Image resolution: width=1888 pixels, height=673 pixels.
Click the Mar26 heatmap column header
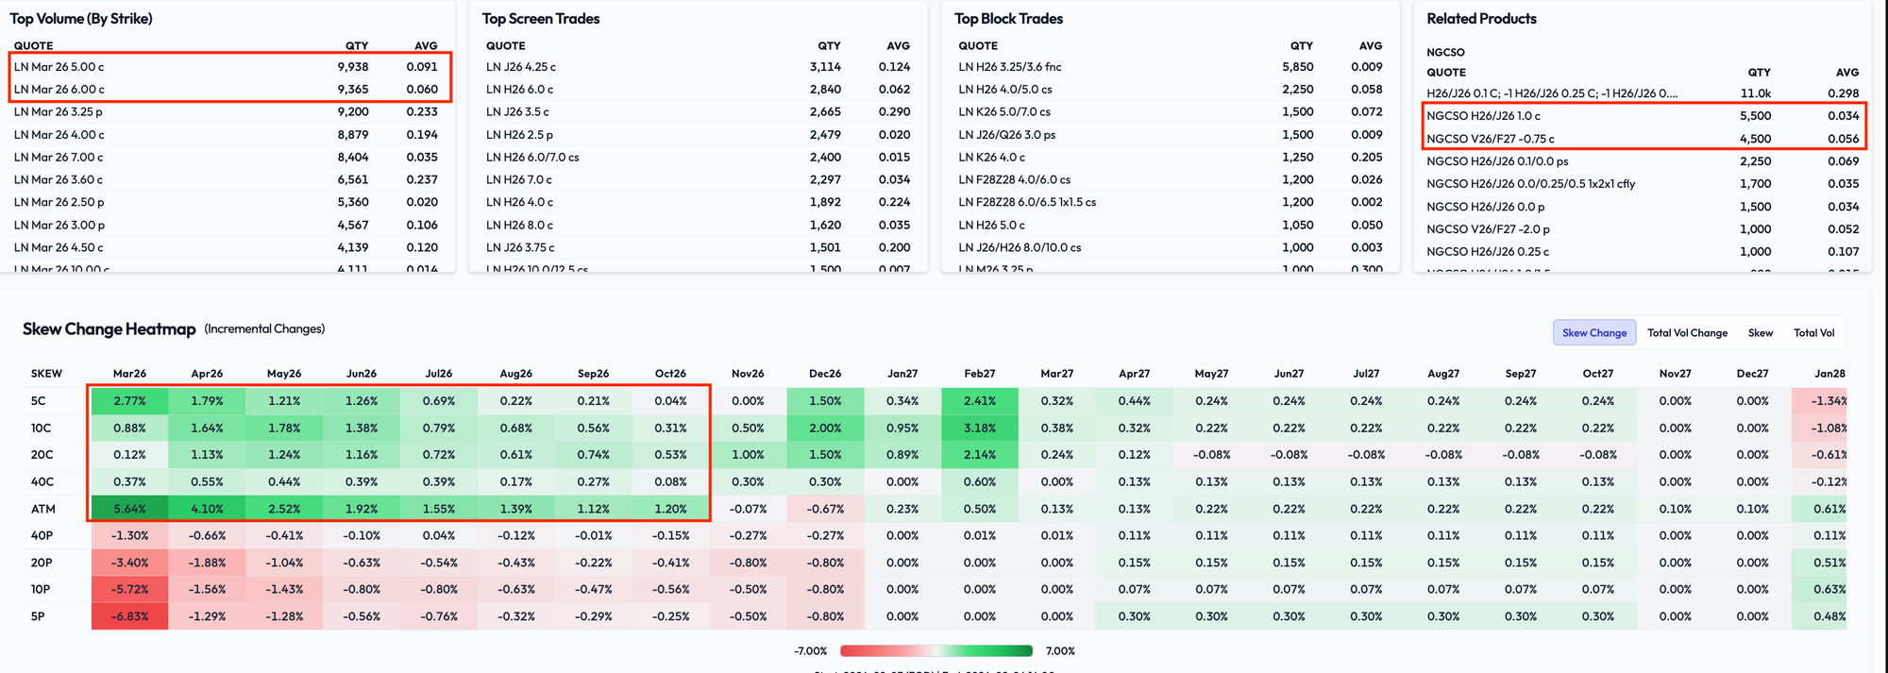(129, 374)
